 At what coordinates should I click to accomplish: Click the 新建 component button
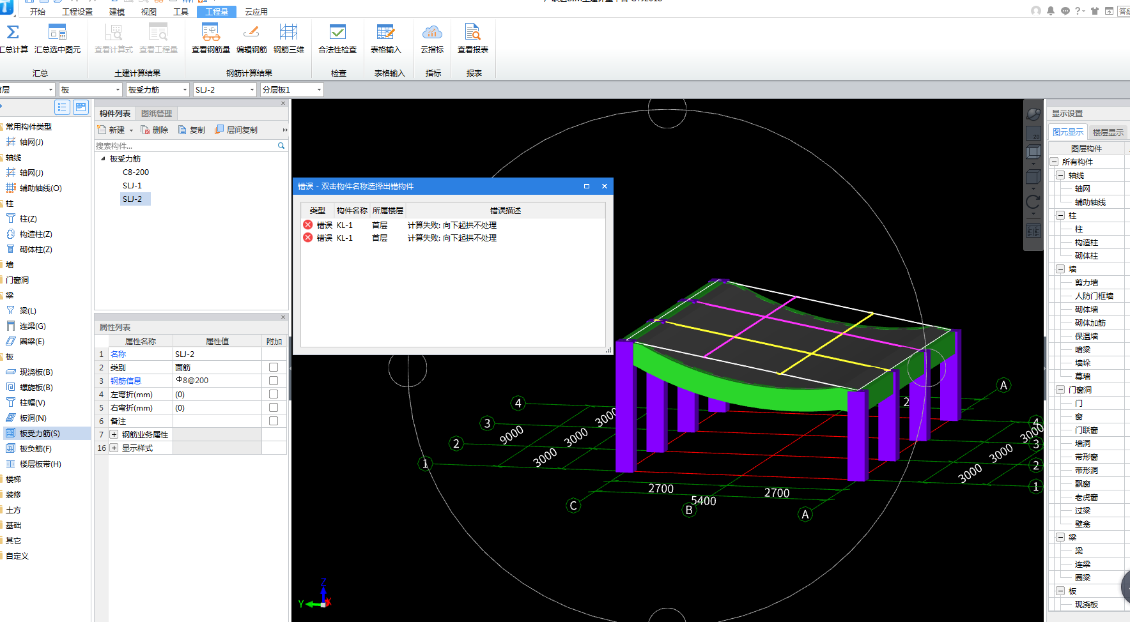pyautogui.click(x=112, y=130)
